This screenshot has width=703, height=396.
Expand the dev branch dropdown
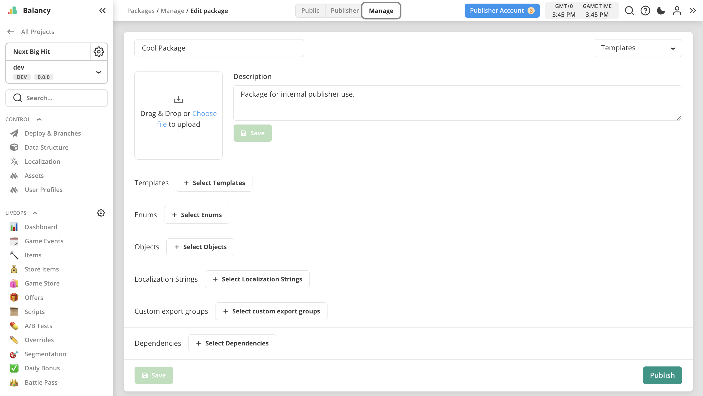coord(98,72)
